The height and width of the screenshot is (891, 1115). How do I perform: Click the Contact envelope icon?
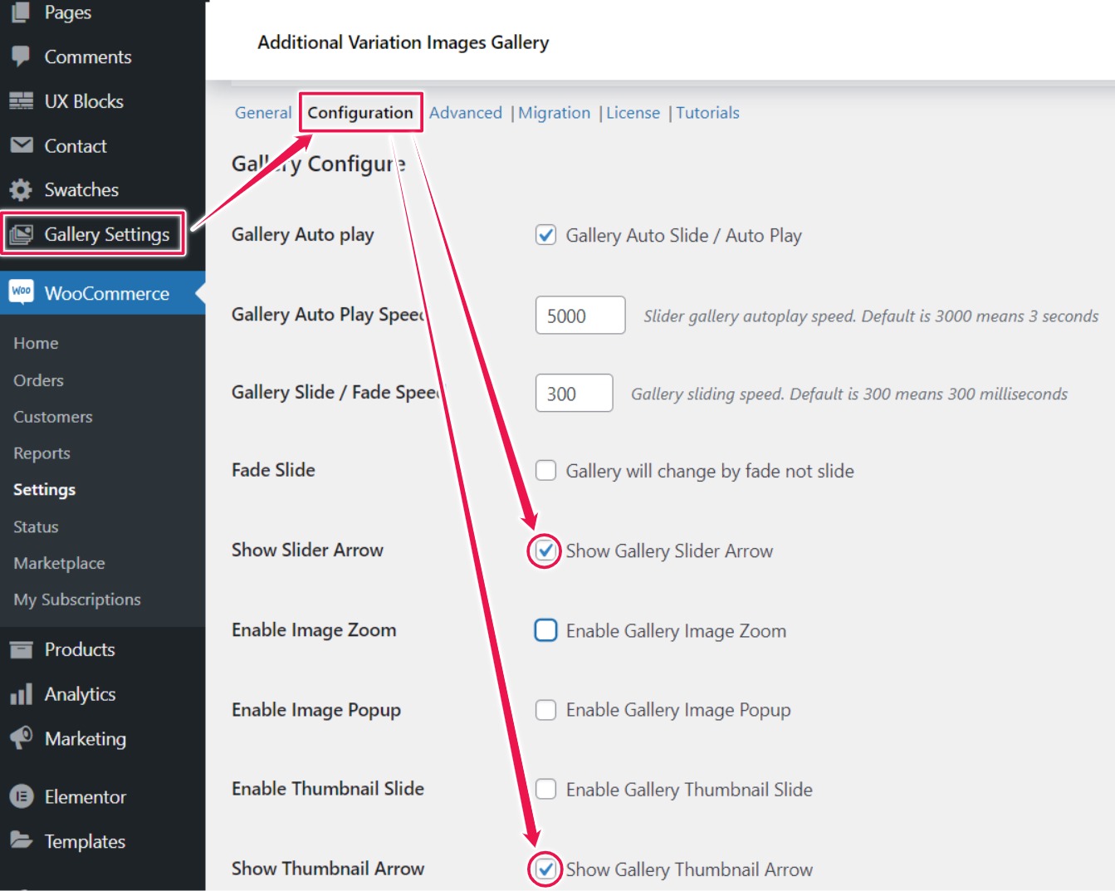coord(21,145)
